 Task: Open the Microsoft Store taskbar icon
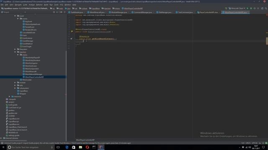click(x=74, y=147)
